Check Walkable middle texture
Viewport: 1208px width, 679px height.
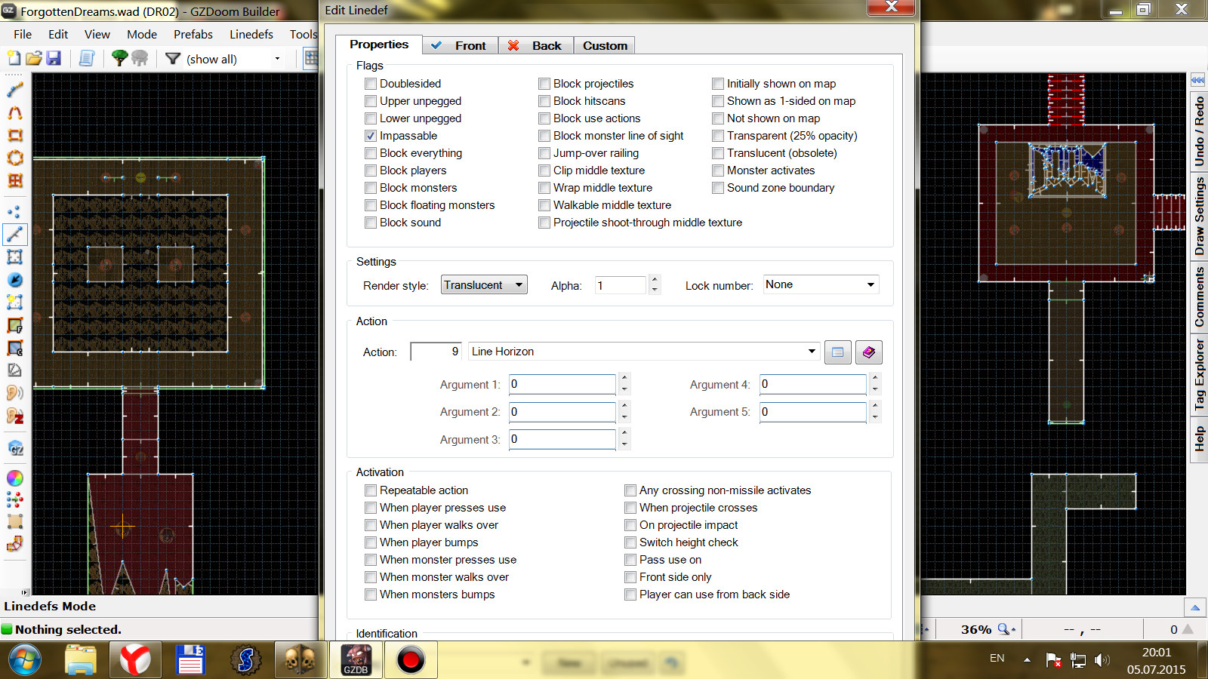(x=544, y=205)
